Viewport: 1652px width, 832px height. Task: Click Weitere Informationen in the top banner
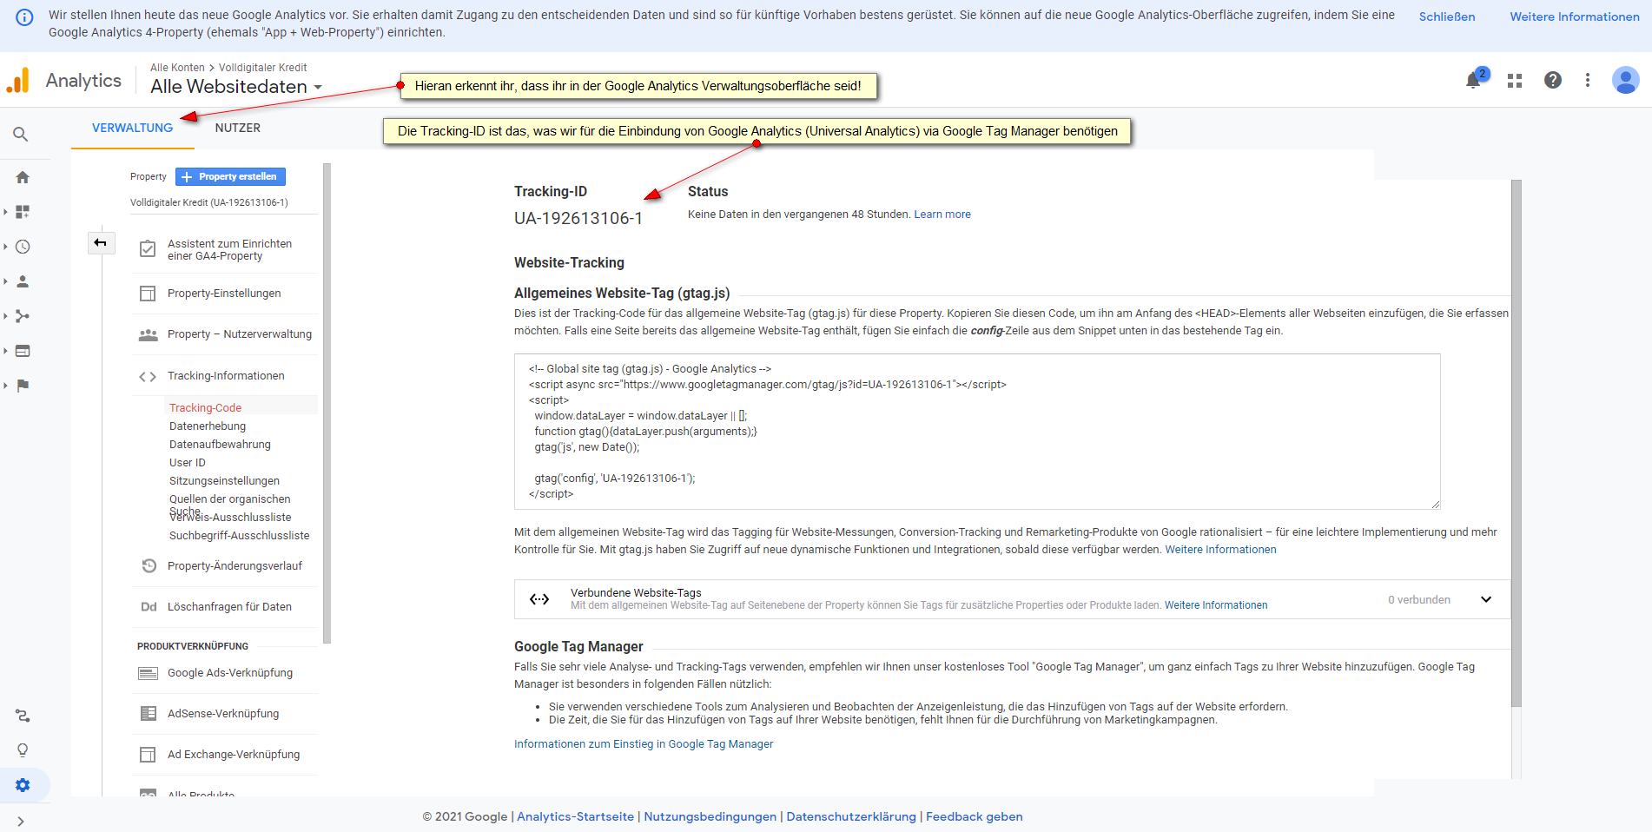point(1575,17)
